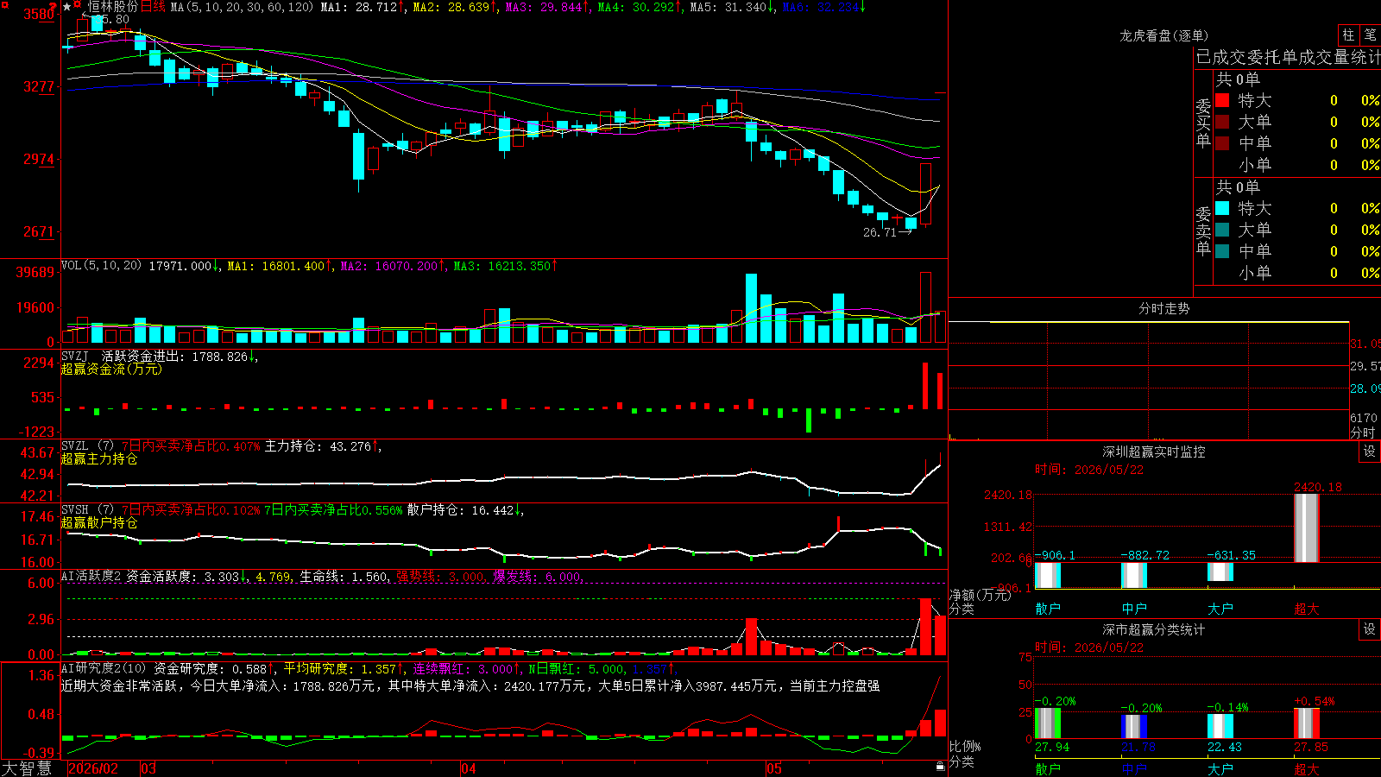Click the 超赢资金流(万元) label
Screen dimensions: 1381x777
111,369
